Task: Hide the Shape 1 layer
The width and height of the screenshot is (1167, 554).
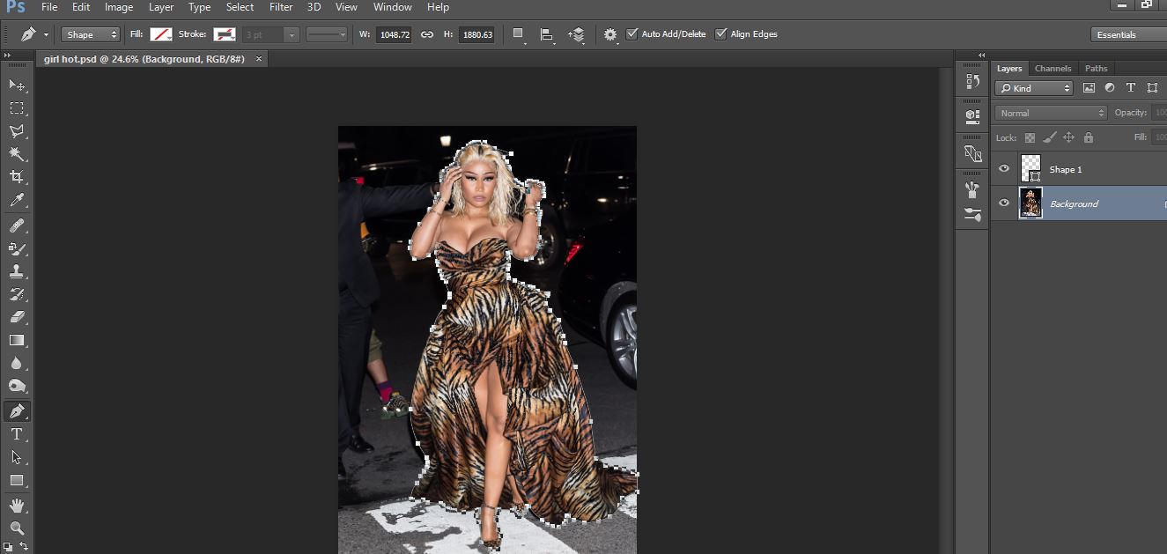Action: click(x=1004, y=169)
